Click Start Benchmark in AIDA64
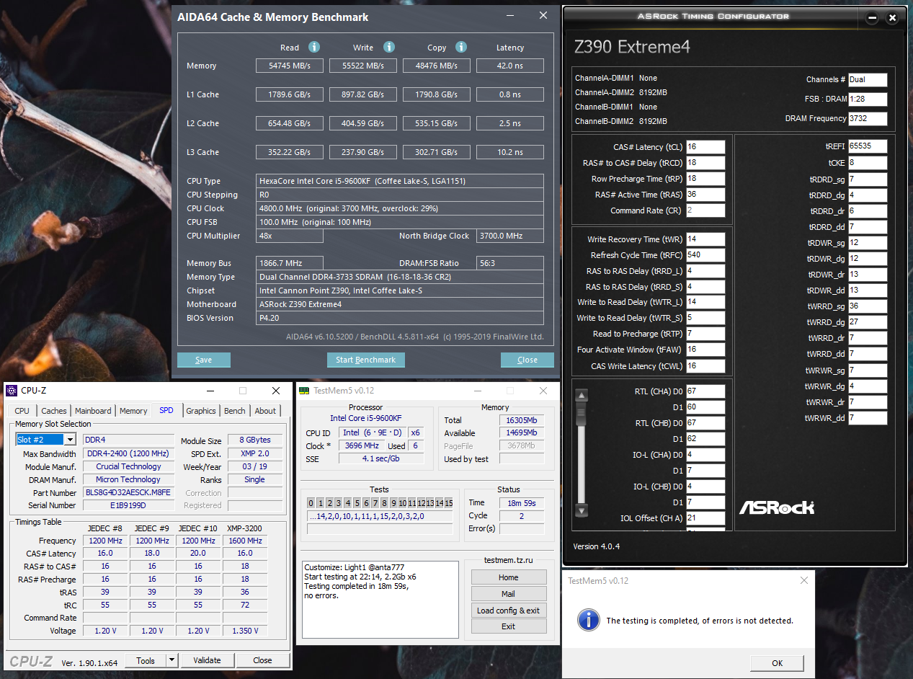Image resolution: width=913 pixels, height=679 pixels. (x=366, y=360)
